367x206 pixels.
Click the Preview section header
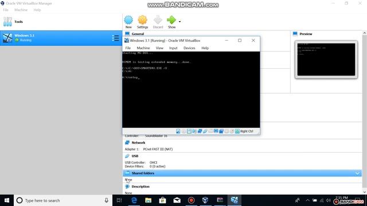pyautogui.click(x=306, y=34)
